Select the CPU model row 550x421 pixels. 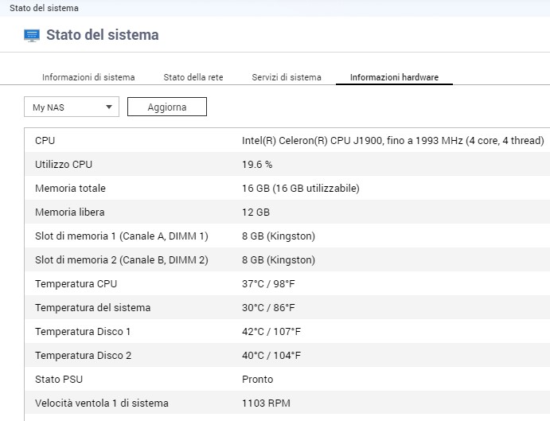[287, 140]
